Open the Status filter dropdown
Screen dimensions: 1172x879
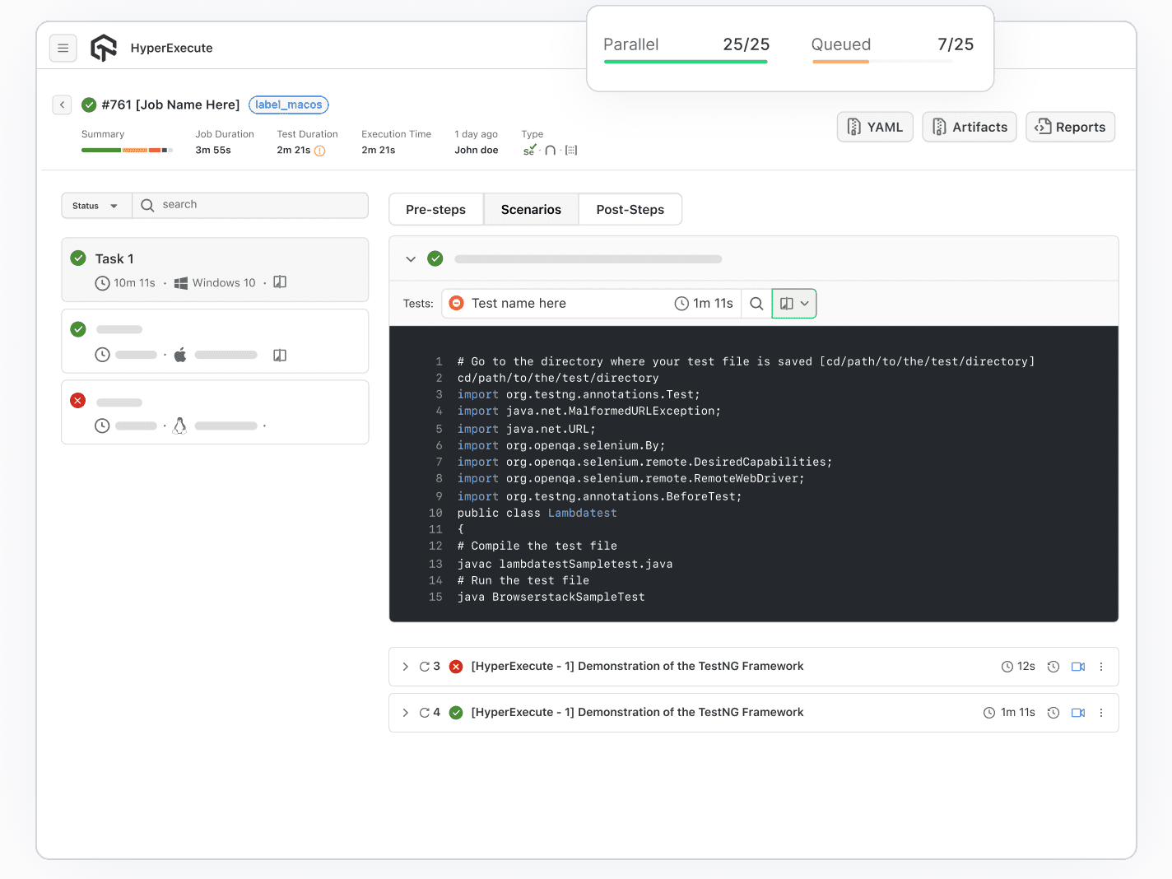(95, 205)
